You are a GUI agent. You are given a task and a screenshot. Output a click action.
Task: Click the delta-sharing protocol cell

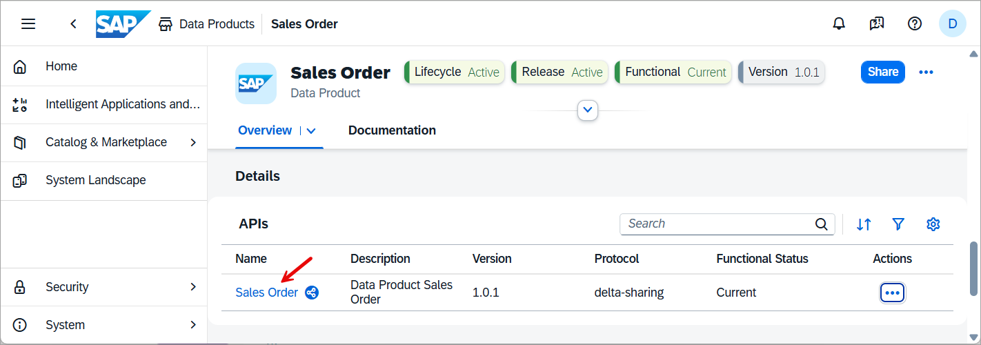(x=629, y=293)
